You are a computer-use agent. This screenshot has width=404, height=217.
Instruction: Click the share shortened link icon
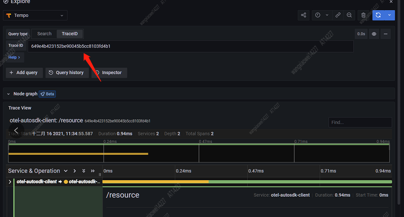point(304,15)
